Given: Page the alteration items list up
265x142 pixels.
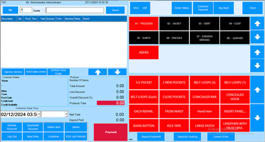Looking at the screenshot, I should click(257, 90).
